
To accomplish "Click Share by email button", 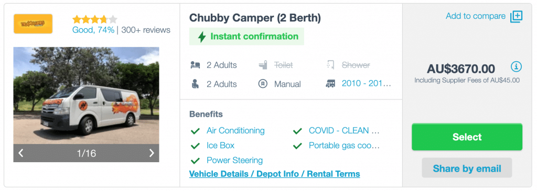I will pos(467,168).
